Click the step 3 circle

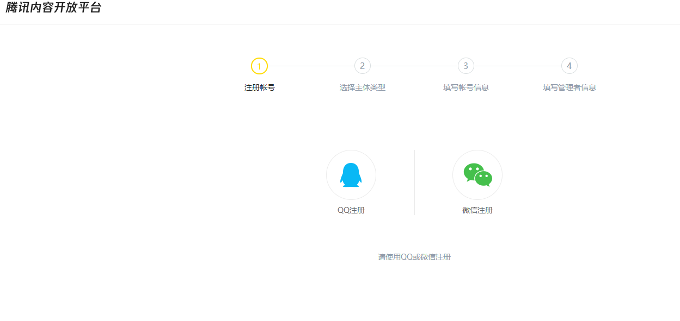466,66
